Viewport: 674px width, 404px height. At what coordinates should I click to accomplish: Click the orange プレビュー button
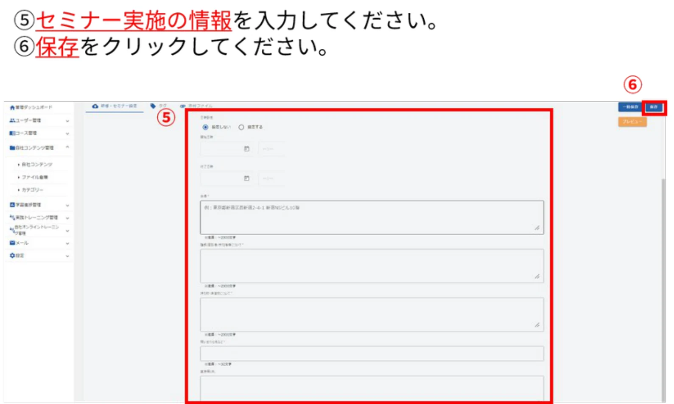coord(632,122)
